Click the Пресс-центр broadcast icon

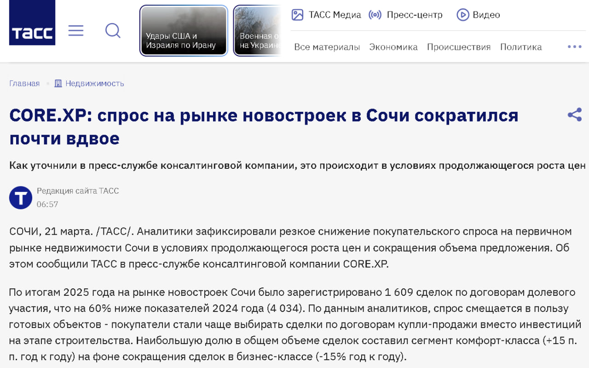[x=375, y=15]
